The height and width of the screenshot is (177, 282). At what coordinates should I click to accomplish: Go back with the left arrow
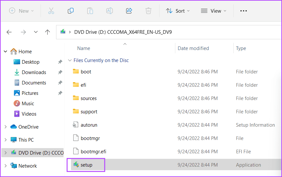pos(9,32)
